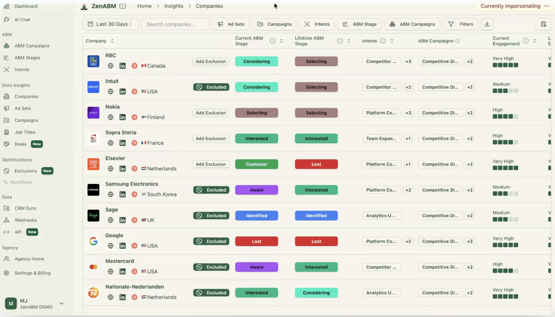Click Elsevier red Lost stage badge
This screenshot has width=555, height=317.
pos(316,164)
